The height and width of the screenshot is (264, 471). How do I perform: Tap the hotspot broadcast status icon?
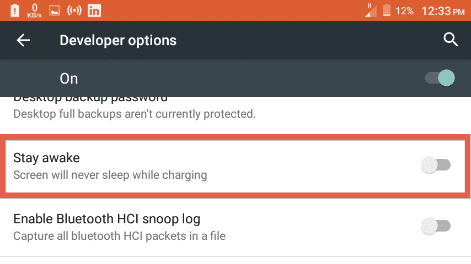click(x=74, y=10)
